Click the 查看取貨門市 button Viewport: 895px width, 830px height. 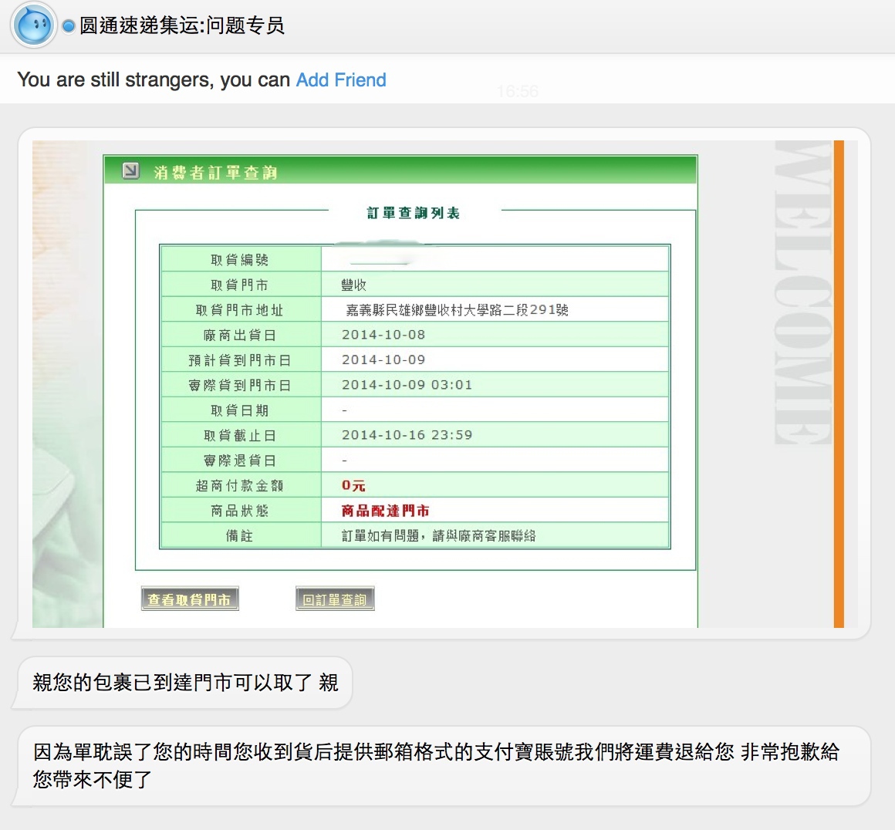pyautogui.click(x=190, y=599)
